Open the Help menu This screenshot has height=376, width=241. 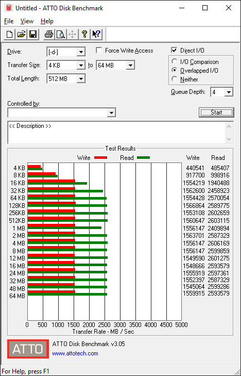(47, 21)
